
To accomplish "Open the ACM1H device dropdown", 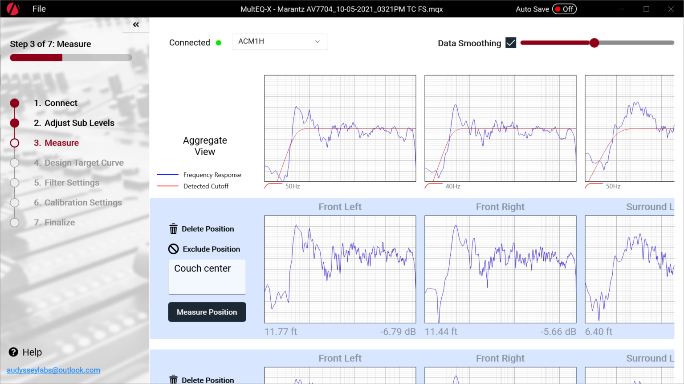I will click(x=280, y=41).
